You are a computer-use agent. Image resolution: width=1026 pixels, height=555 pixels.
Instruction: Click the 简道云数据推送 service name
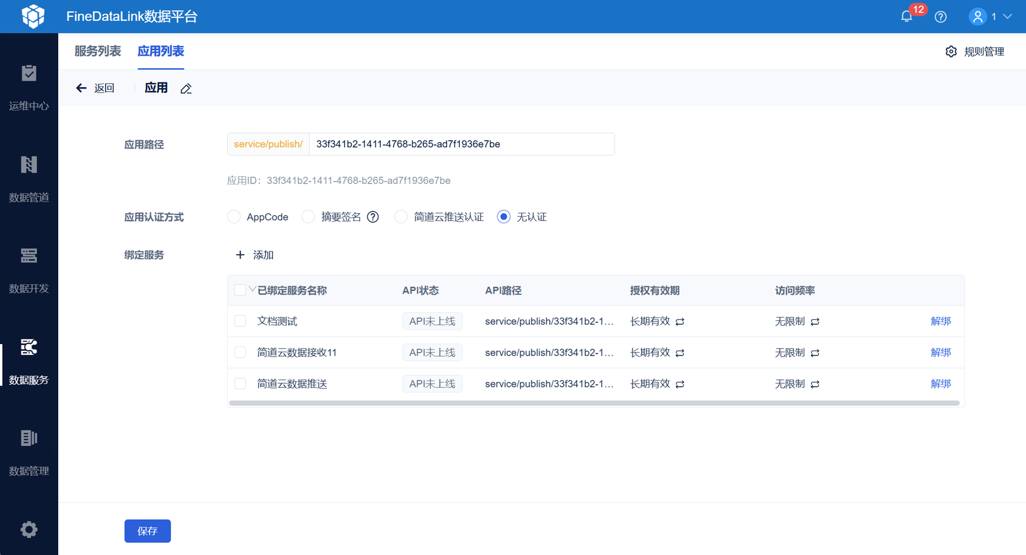(292, 384)
